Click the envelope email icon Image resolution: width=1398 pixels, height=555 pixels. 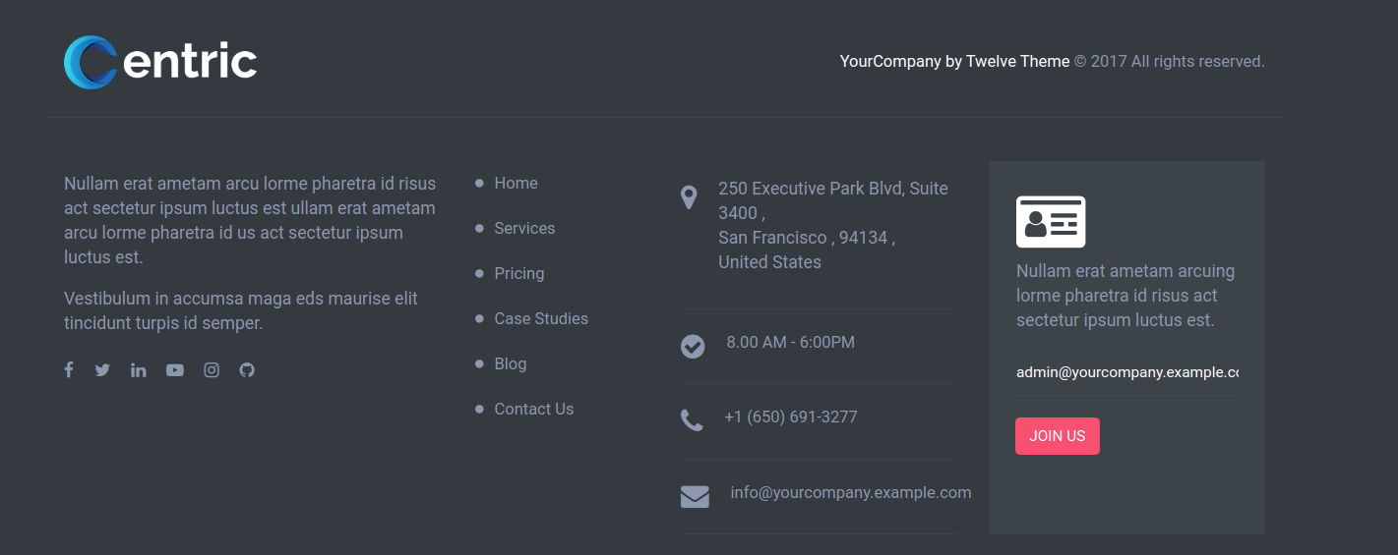(x=695, y=497)
